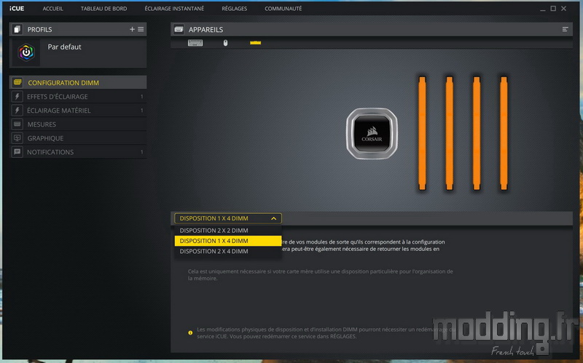The height and width of the screenshot is (363, 583).
Task: Click the PROFILS panel icon
Action: [x=17, y=29]
